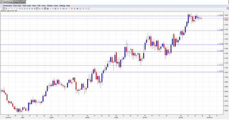The width and height of the screenshot is (229, 129).
Task: Switch to 15 minute time scale
Action: tap(22, 9)
